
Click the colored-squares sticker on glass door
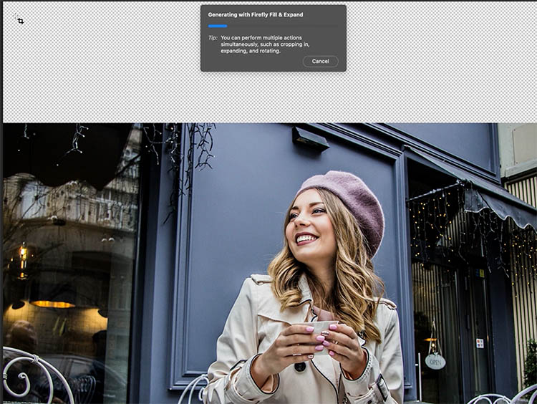coord(479,343)
